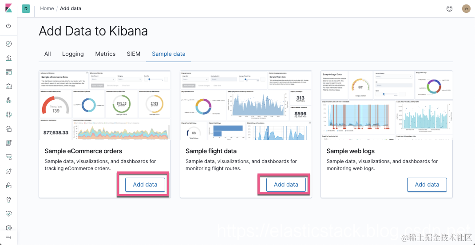This screenshot has height=245, width=475.
Task: Click the Sample flight data title
Action: pyautogui.click(x=211, y=151)
